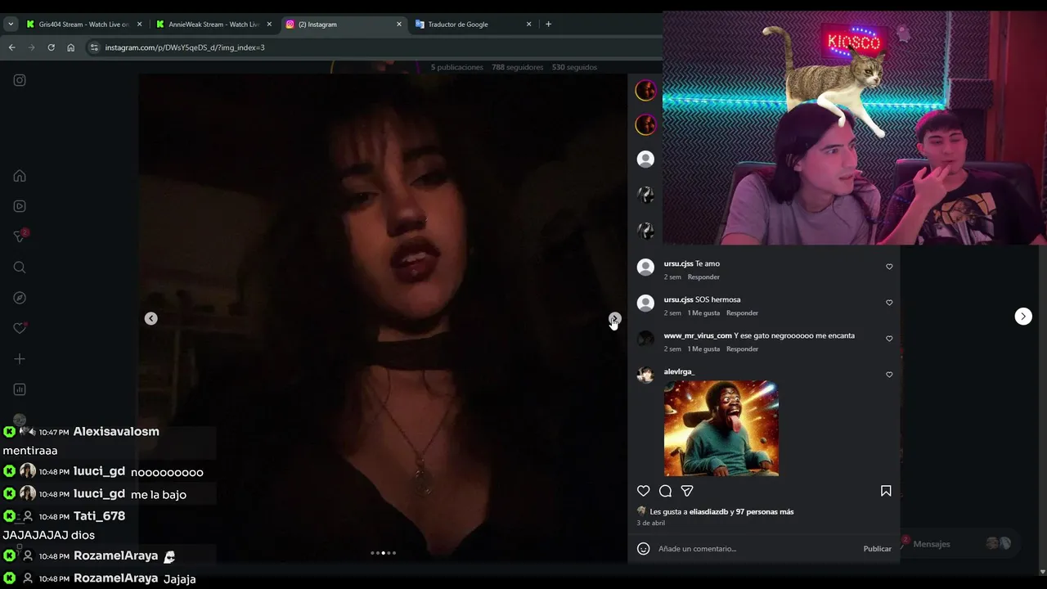Open browser home page button
The image size is (1047, 589).
[70, 47]
